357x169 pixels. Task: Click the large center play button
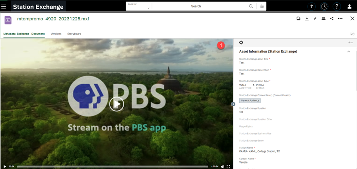tap(117, 104)
